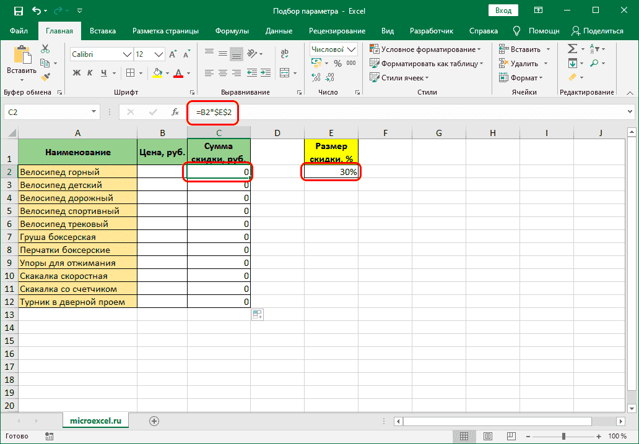The width and height of the screenshot is (639, 444).
Task: Click the AutoSum (Σ) icon
Action: point(572,48)
